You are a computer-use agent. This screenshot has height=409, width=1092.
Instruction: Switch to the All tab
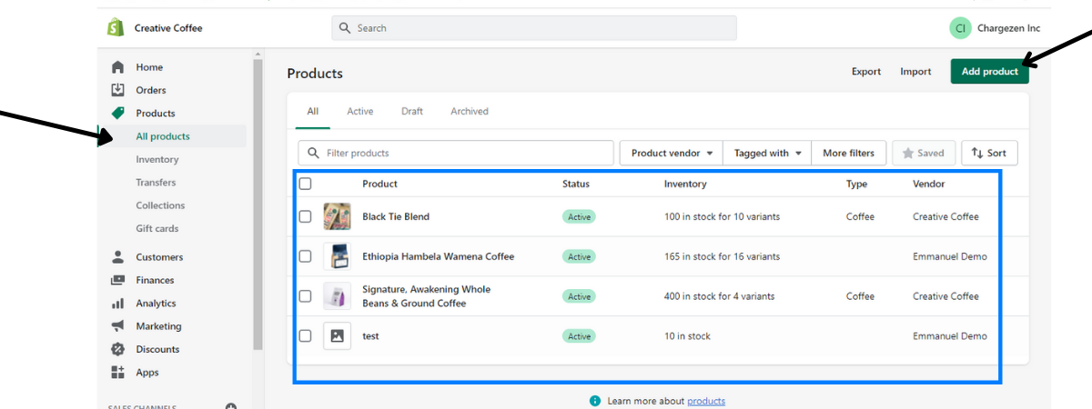click(x=313, y=111)
